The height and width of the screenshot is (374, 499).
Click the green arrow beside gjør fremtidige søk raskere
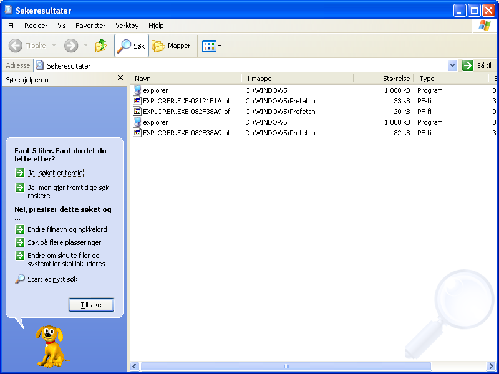click(20, 188)
